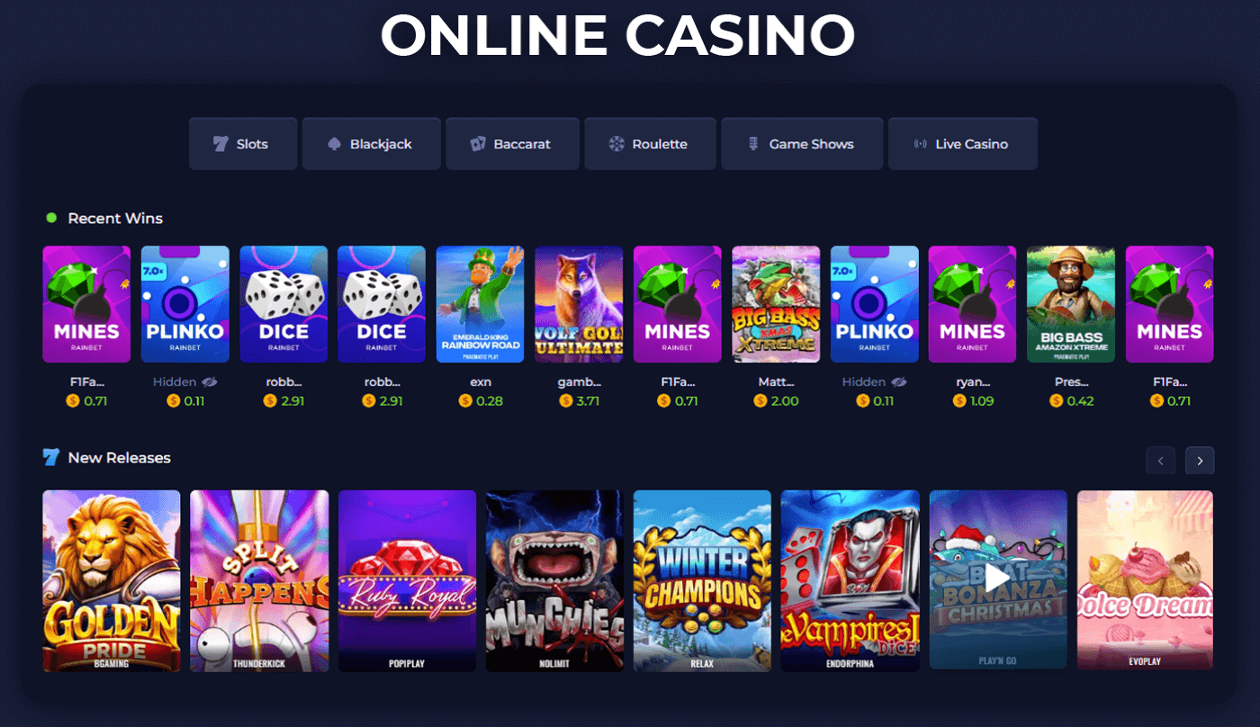Show next New Releases with right chevron
This screenshot has height=727, width=1260.
pyautogui.click(x=1200, y=461)
